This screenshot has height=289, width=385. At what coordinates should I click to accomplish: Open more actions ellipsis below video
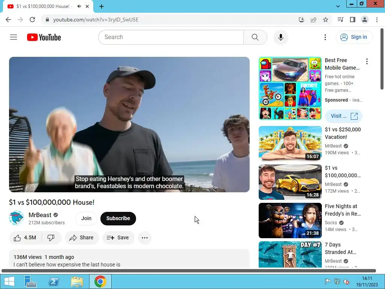[145, 238]
